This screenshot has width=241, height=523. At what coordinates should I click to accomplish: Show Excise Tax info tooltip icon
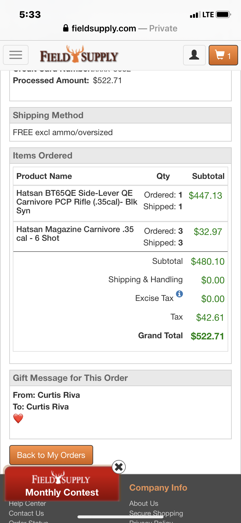(180, 294)
